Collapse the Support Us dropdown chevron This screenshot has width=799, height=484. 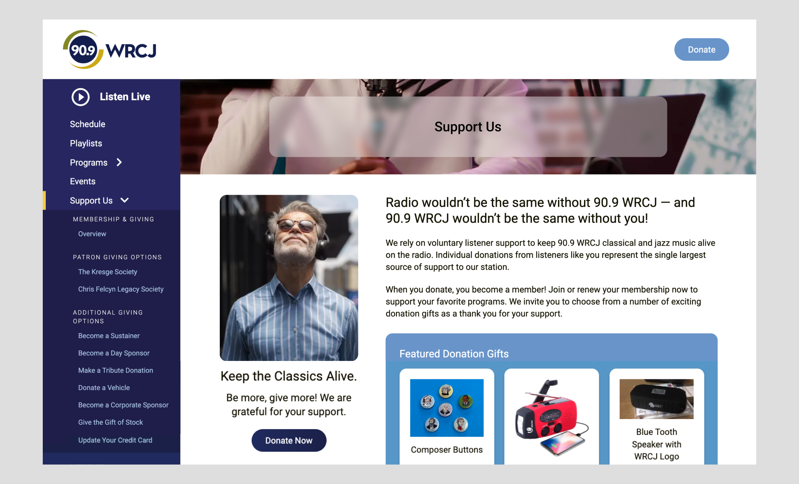(125, 200)
